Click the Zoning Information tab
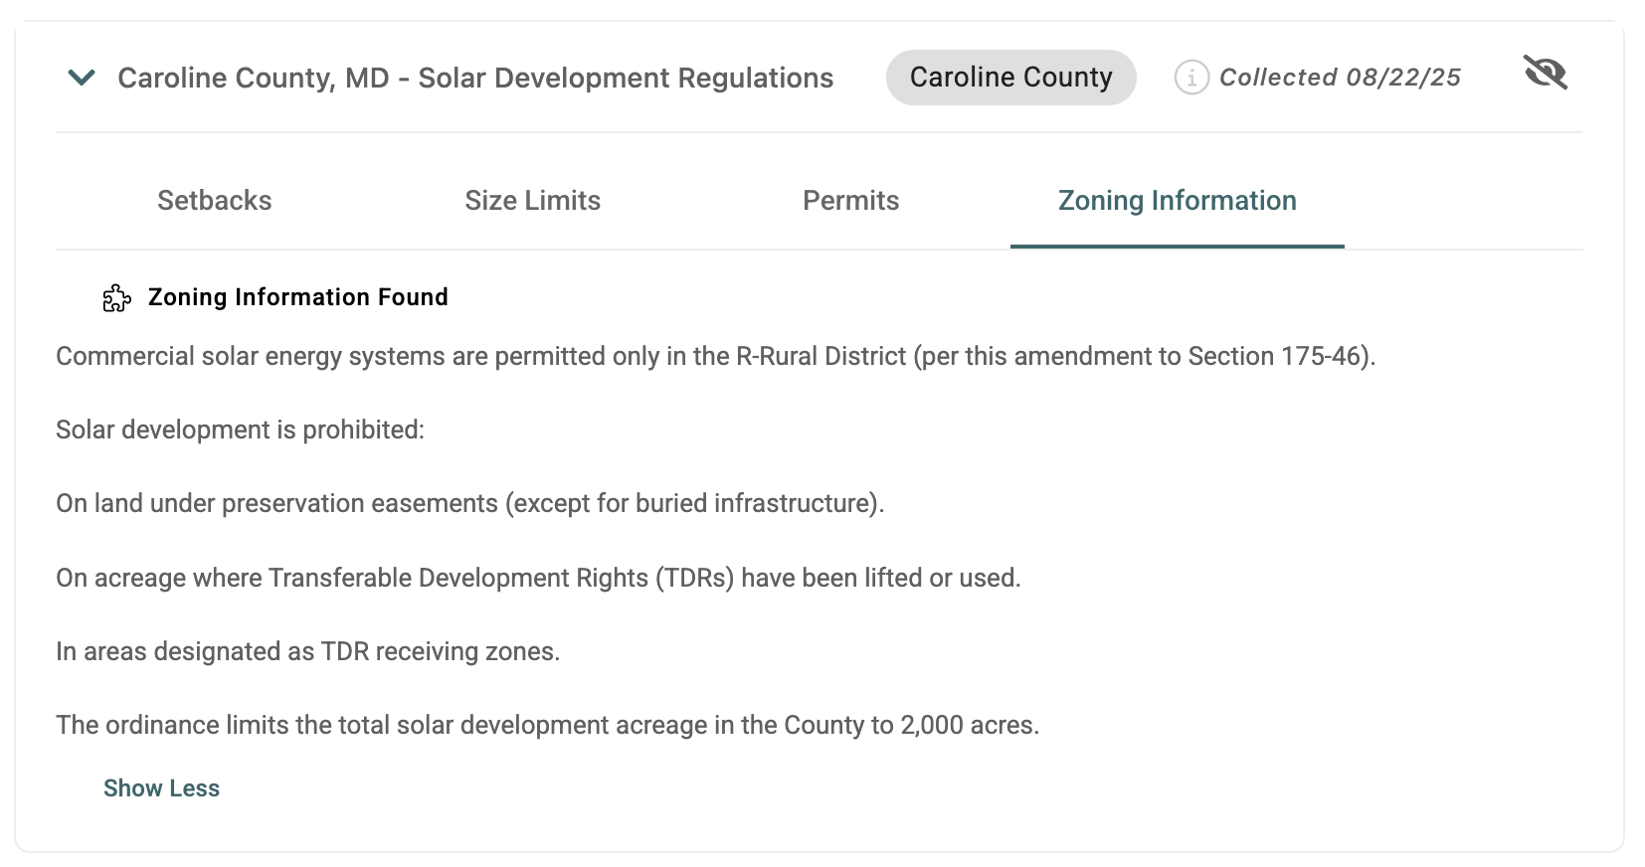The height and width of the screenshot is (867, 1645). 1177,201
